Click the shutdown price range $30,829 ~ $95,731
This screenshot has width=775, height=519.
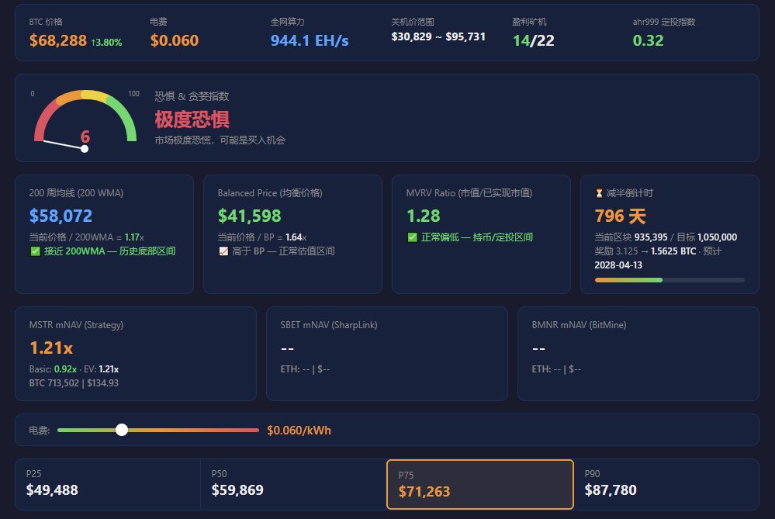click(438, 36)
